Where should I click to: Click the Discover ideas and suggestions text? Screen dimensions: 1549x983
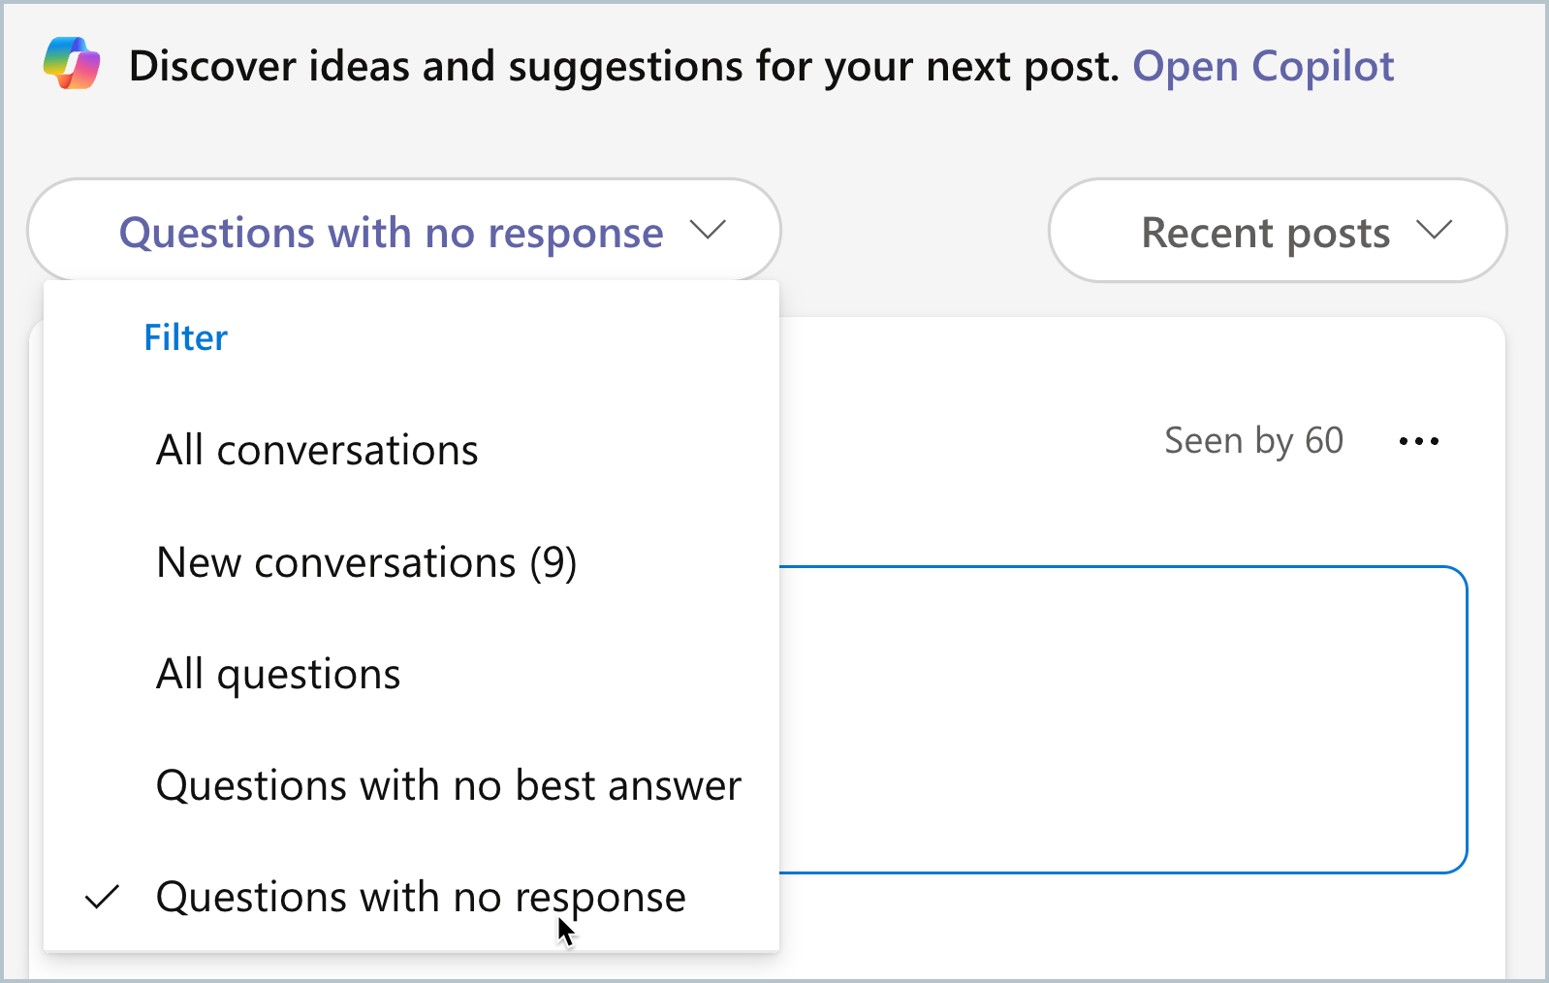click(624, 66)
